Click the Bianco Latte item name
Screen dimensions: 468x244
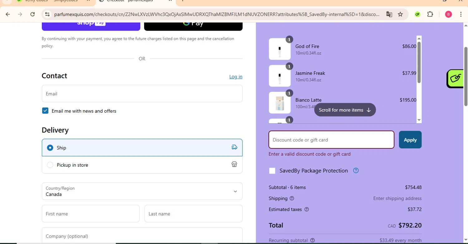pos(308,100)
